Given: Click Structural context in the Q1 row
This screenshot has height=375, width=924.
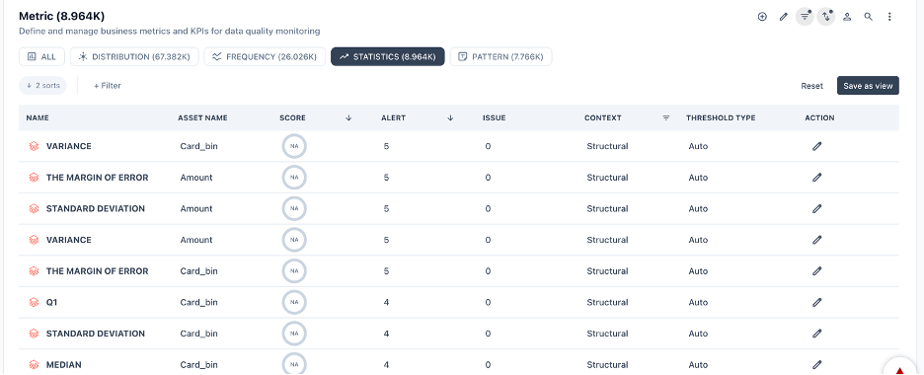Looking at the screenshot, I should [607, 302].
